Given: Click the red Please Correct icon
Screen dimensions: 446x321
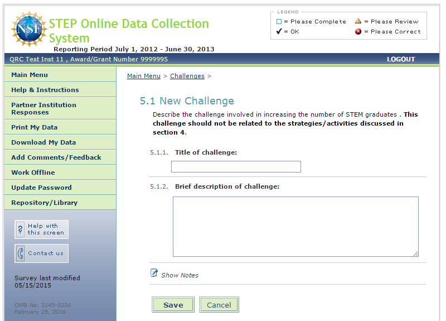Looking at the screenshot, I should click(x=358, y=32).
